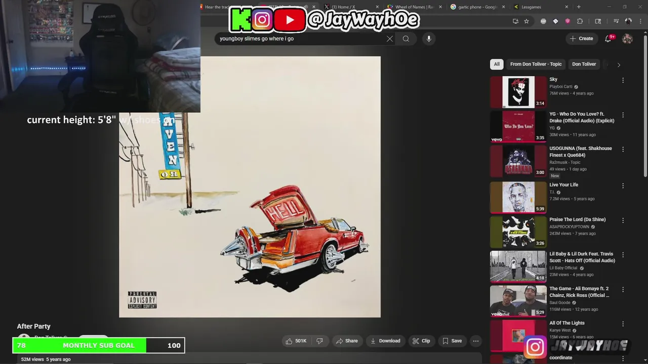The image size is (648, 364).
Task: Open the search tabs icon in Chrome toolbar
Action: coord(598,21)
